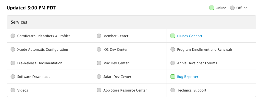The width and height of the screenshot is (263, 104).
Task: Click offline status icon for App Store Resource Center
Action: tap(99, 90)
